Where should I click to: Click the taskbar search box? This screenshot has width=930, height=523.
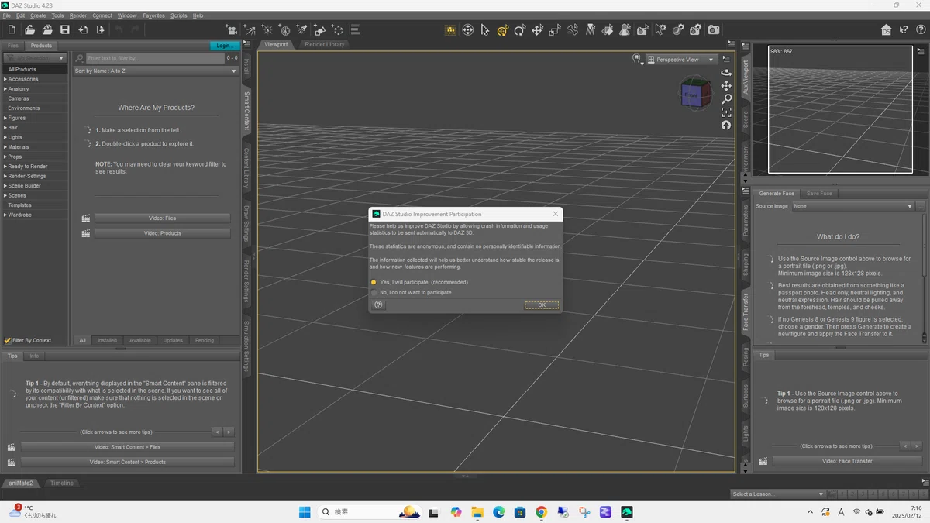click(x=369, y=512)
